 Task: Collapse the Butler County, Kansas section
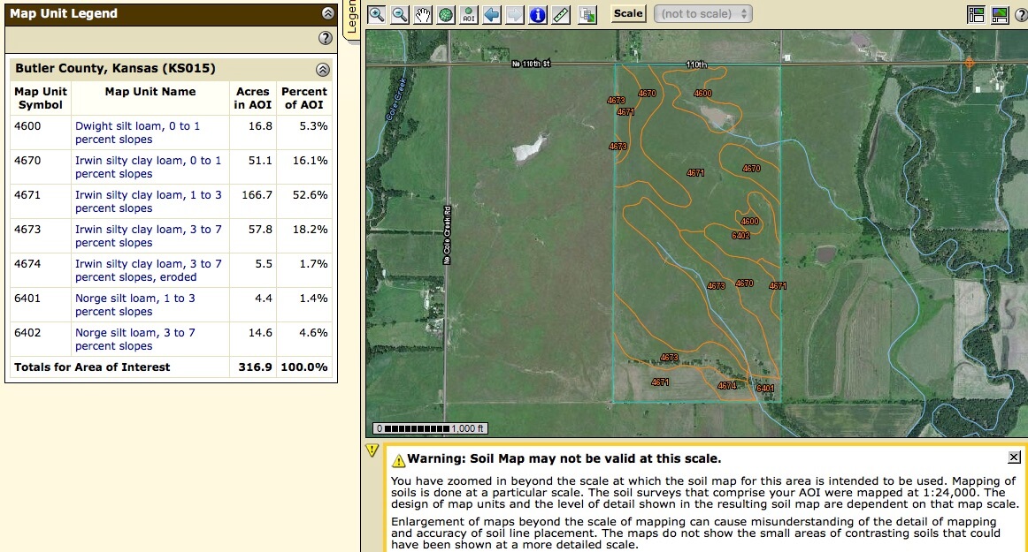click(323, 69)
